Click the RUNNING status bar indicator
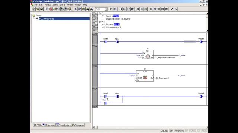Image resolution: width=238 pixels, height=133 pixels. click(x=179, y=130)
